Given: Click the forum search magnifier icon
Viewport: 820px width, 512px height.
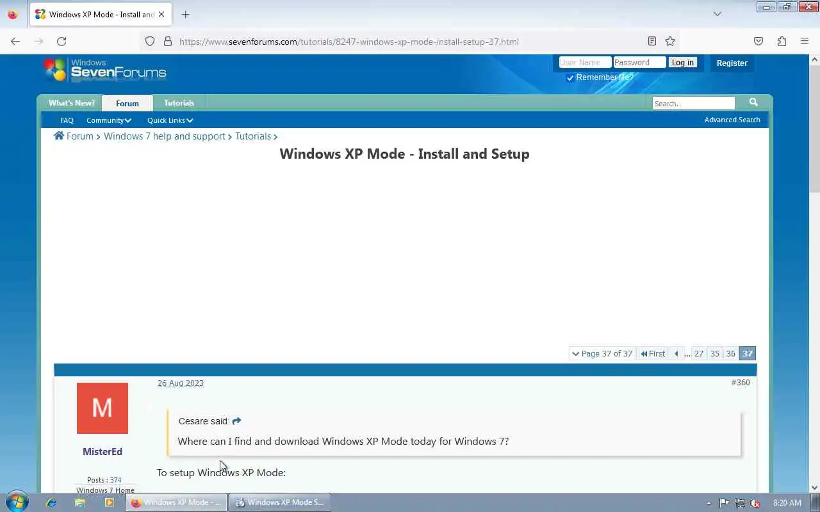Looking at the screenshot, I should pos(753,102).
